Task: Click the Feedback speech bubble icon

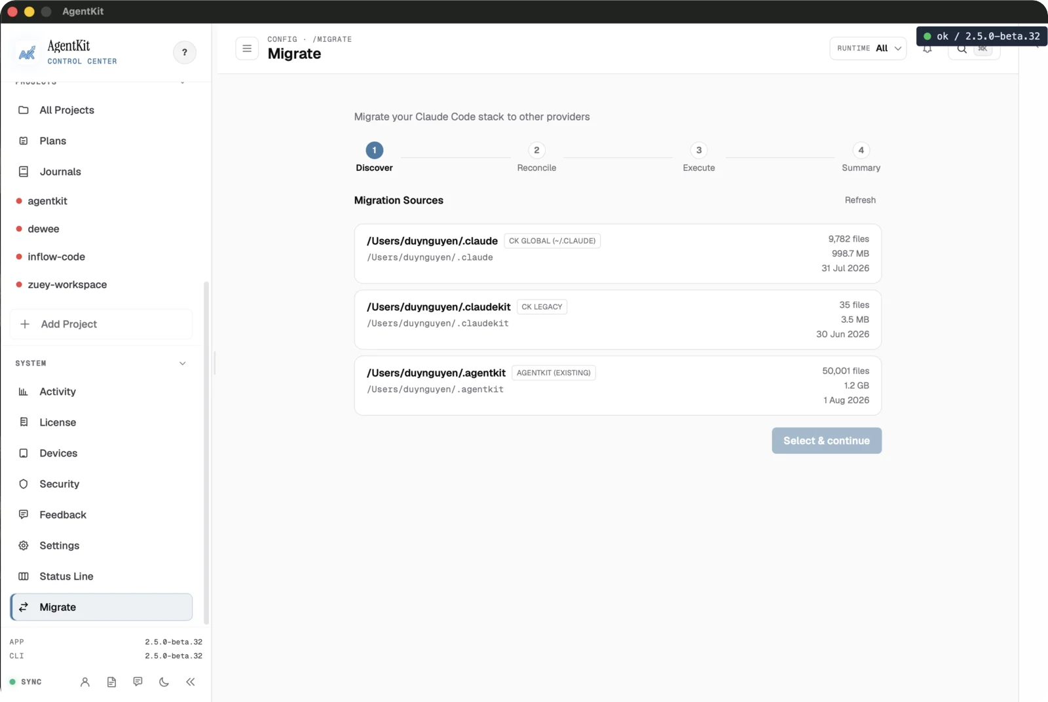Action: 24,515
